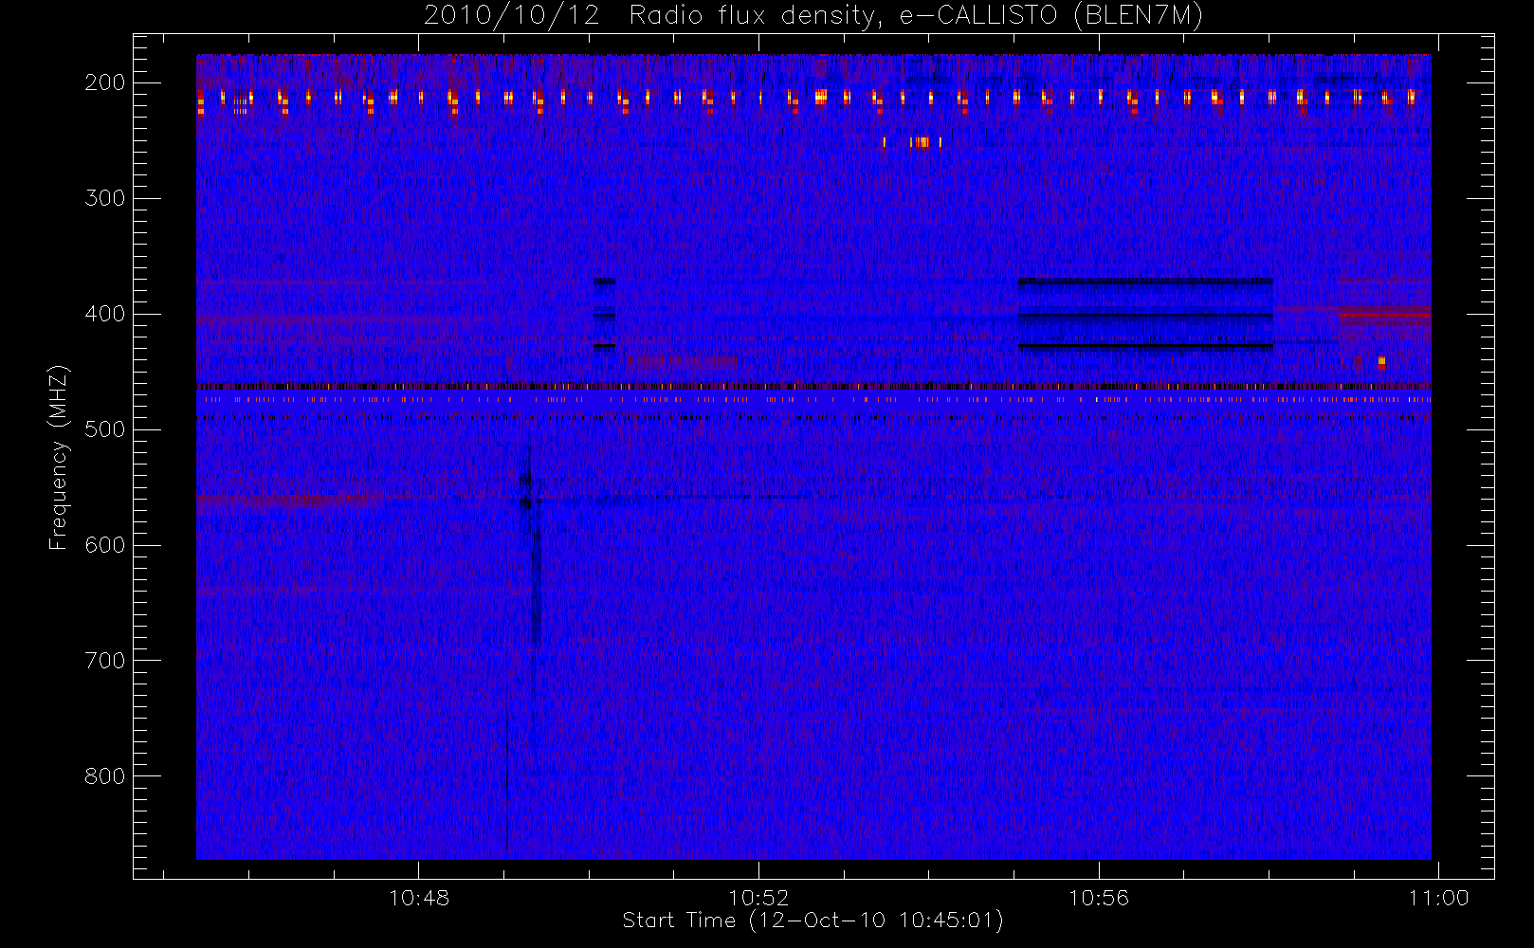Screen dimensions: 1534x948
Task: Click the 600 frequency tick label
Action: [105, 545]
